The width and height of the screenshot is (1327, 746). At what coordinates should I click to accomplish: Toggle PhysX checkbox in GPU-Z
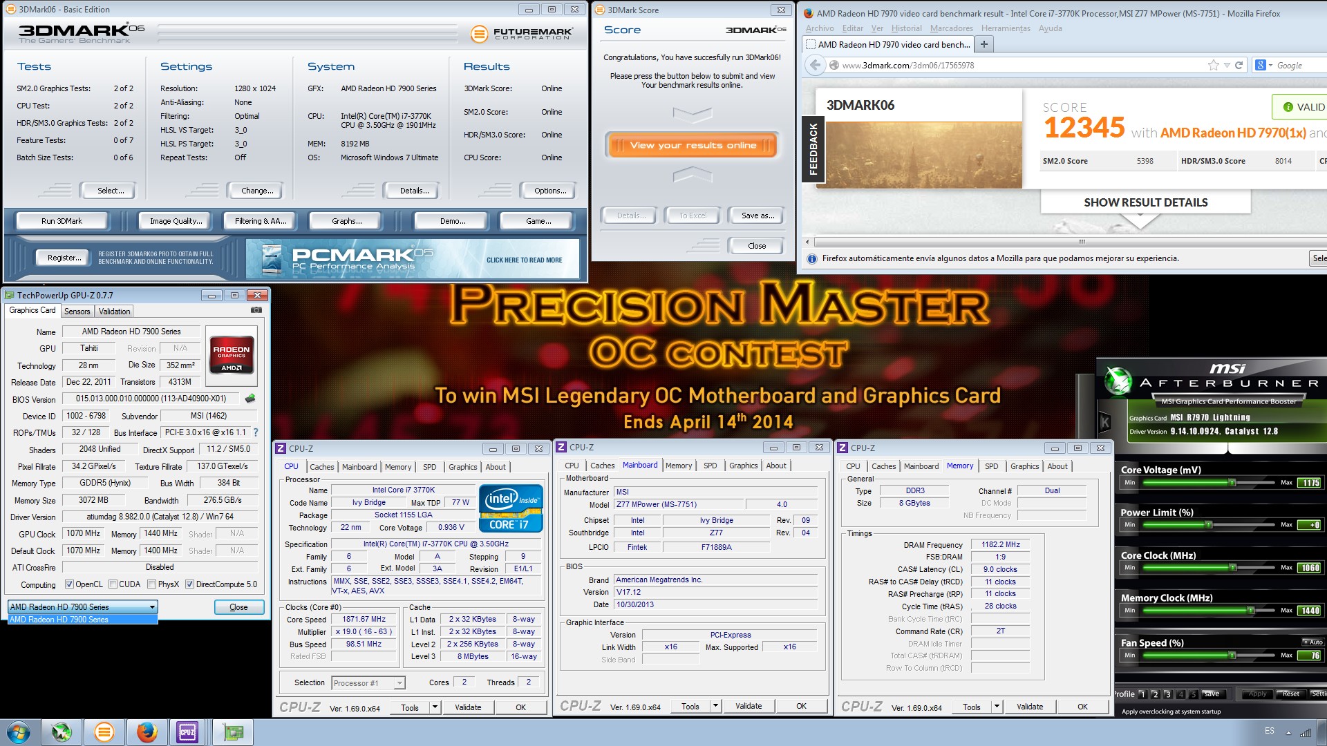[x=151, y=584]
